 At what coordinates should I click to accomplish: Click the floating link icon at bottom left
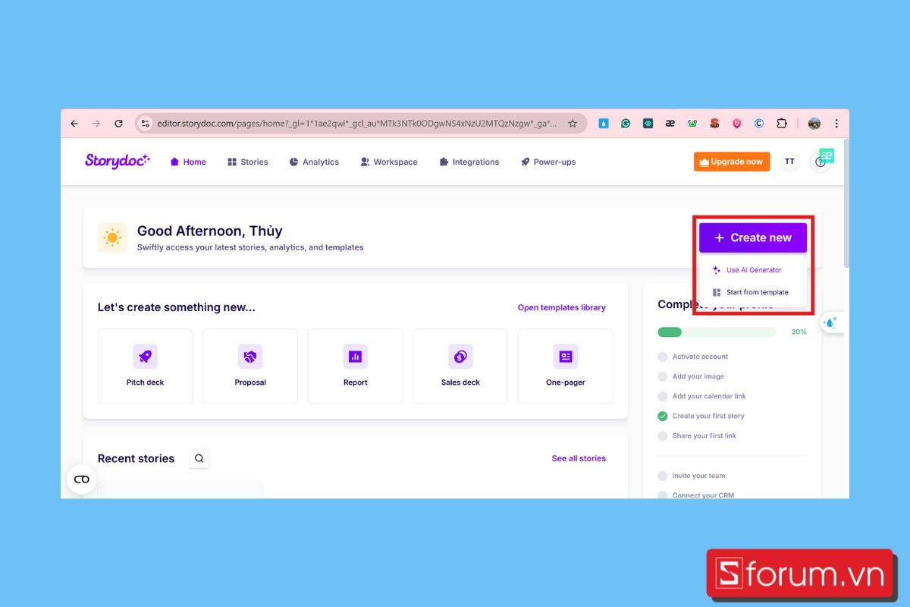[x=82, y=480]
